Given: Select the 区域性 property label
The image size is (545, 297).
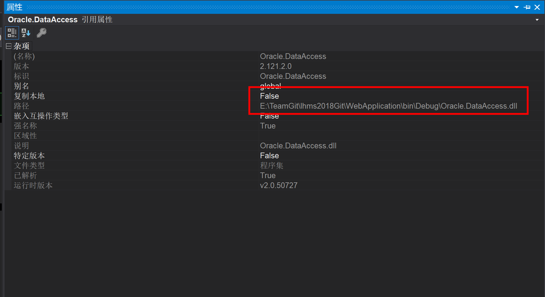Looking at the screenshot, I should pos(25,136).
